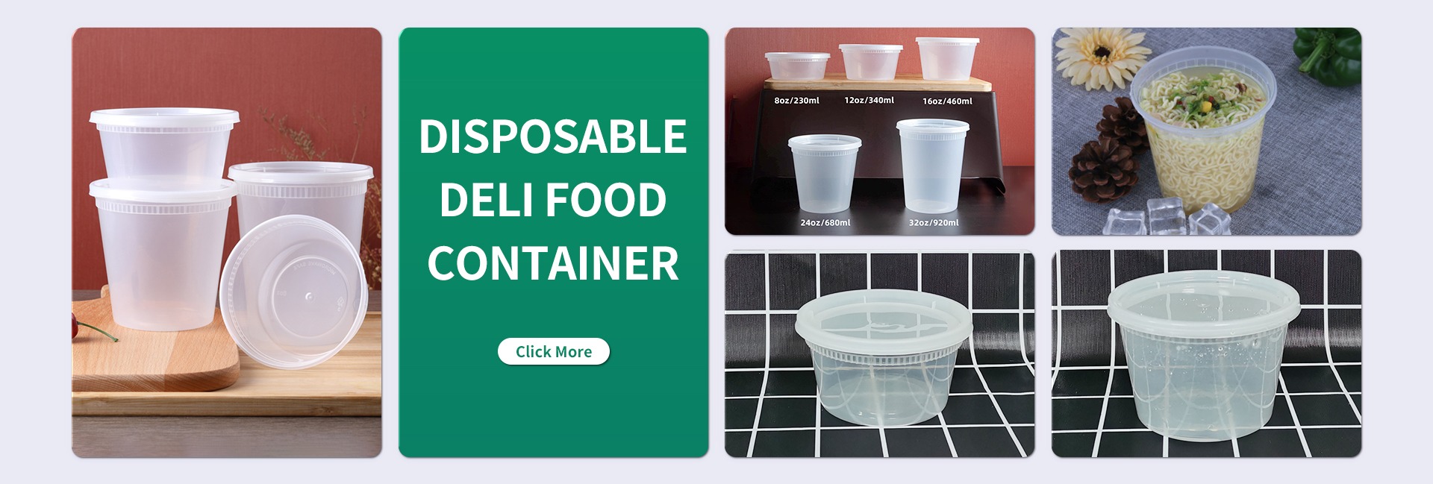The image size is (1433, 484).
Task: Click the 24oz container in size chart
Action: (x=825, y=173)
